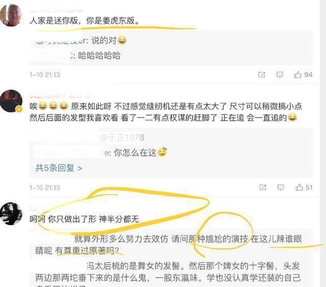Image resolution: width=326 pixels, height=287 pixels.
Task: Open the 呵呵 你只做出了形 comment
Action: pos(84,219)
